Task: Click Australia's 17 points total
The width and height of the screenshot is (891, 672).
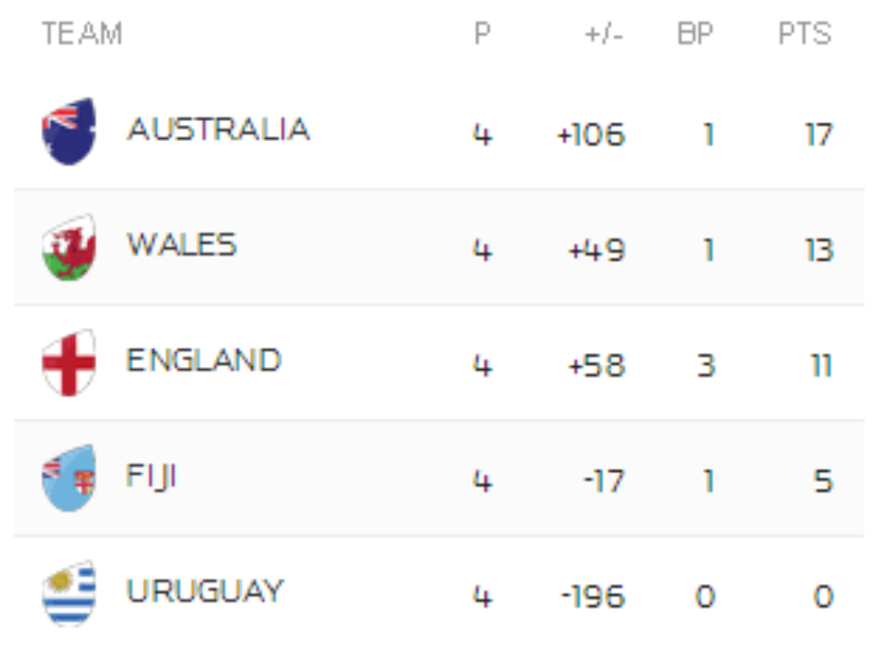Action: pos(817,135)
